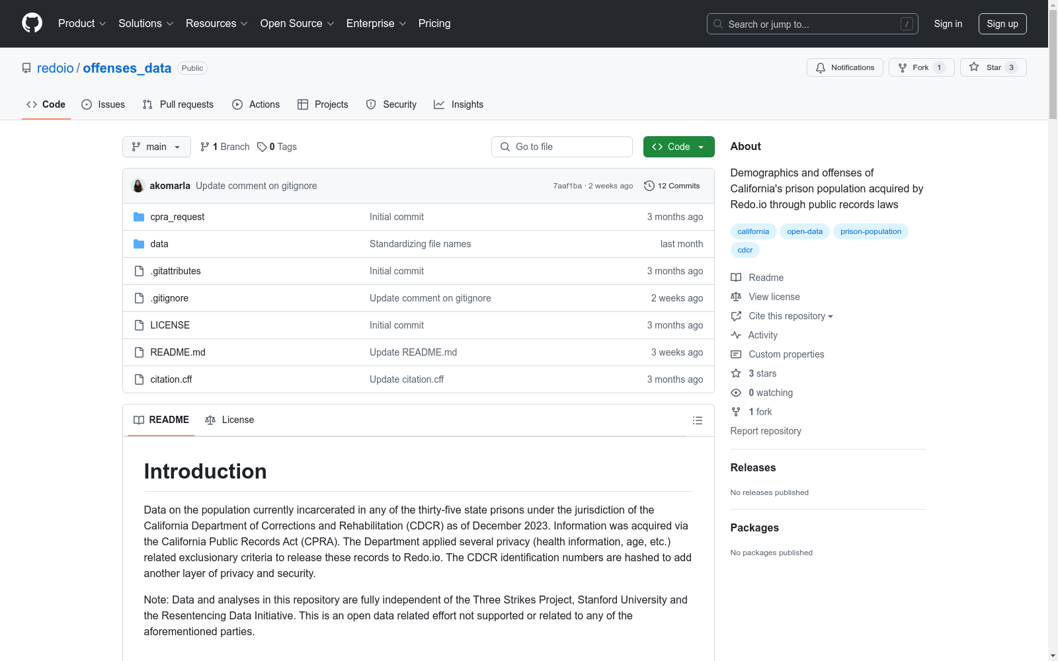Open the redoio owner link
Image resolution: width=1058 pixels, height=661 pixels.
[x=56, y=68]
